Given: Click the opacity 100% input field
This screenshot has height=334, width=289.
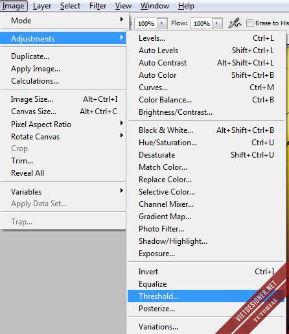Looking at the screenshot, I should 146,23.
